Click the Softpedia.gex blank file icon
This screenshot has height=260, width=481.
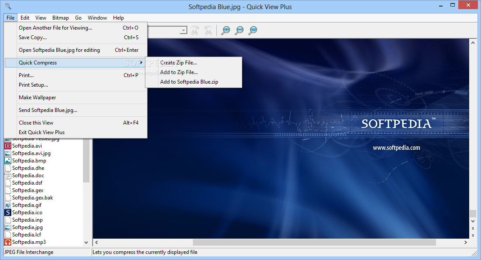(8, 190)
